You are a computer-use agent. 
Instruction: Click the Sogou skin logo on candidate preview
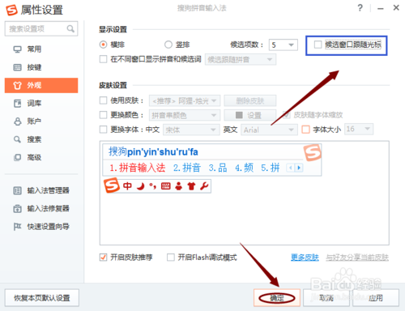click(313, 152)
